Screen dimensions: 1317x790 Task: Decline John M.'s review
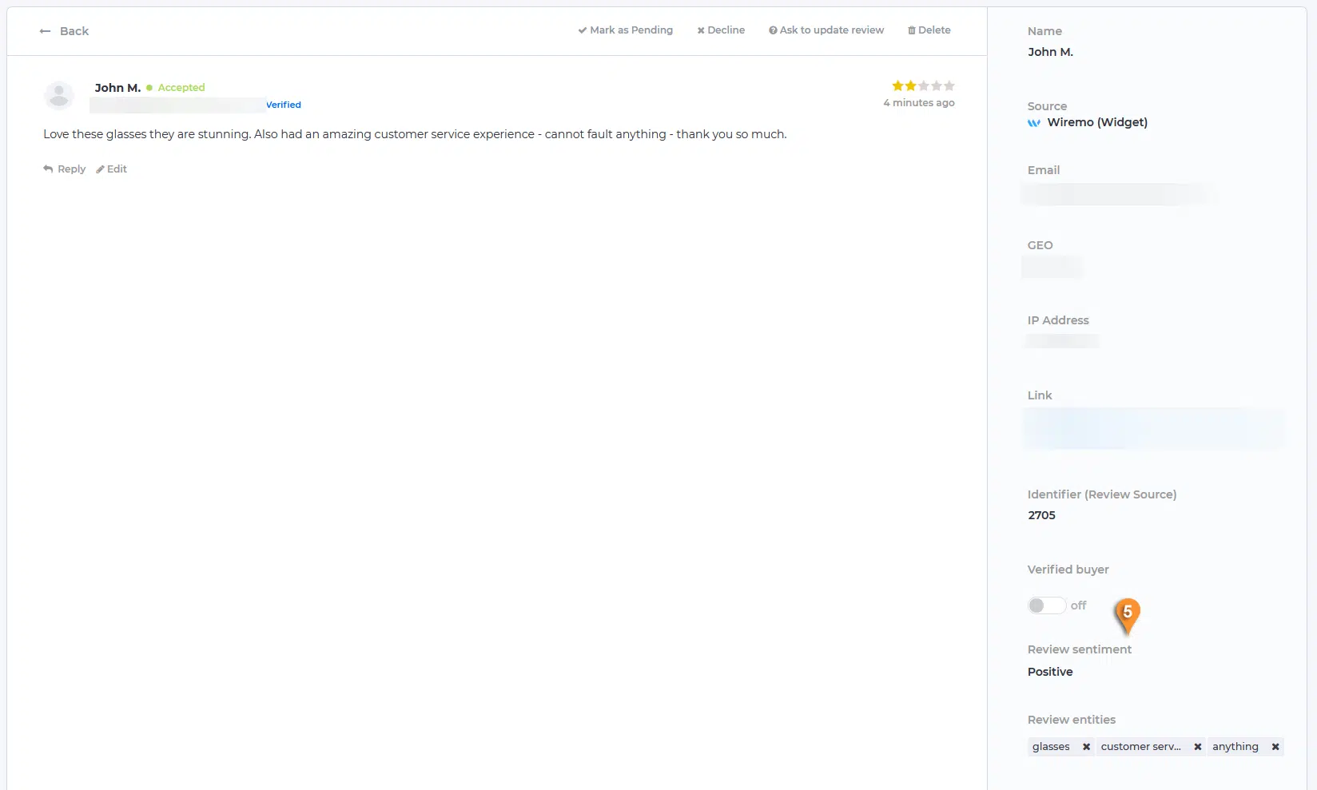[721, 30]
